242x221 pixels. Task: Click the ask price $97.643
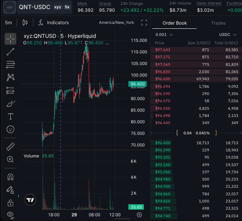163,50
